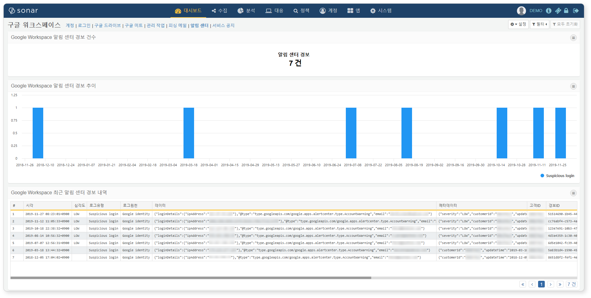
Task: Click the 2019-07-08 chart bar
Action: (351, 133)
